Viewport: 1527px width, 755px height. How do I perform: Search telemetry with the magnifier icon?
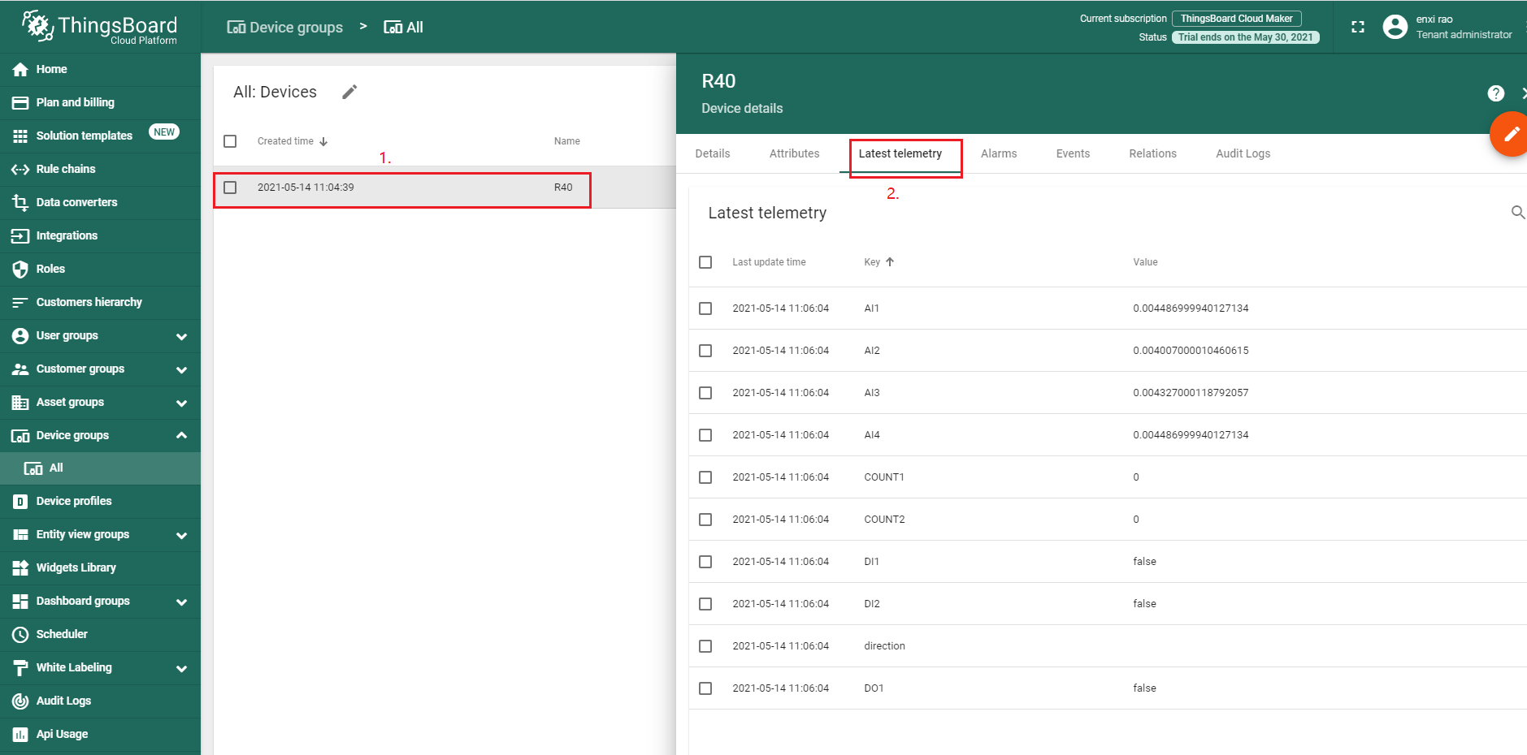[1516, 213]
